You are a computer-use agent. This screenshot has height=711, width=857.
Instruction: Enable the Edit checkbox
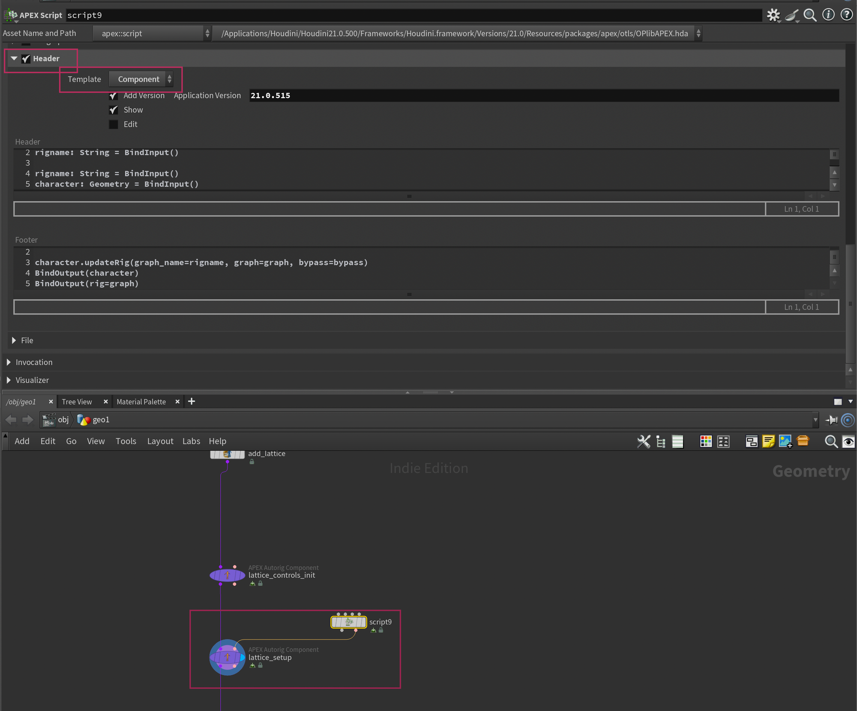click(x=114, y=124)
